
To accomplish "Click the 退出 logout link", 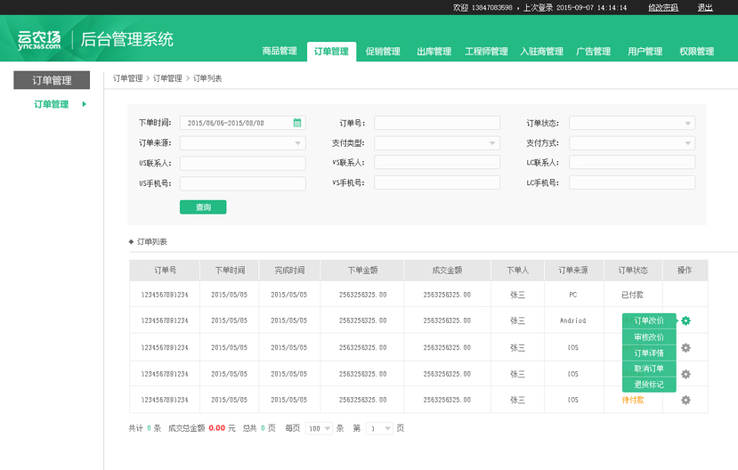I will [705, 7].
